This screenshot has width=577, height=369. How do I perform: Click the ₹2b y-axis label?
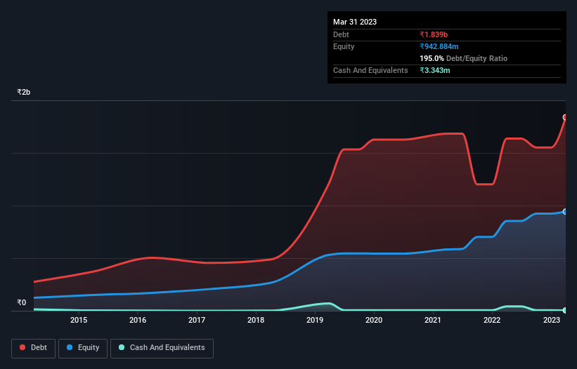tap(24, 92)
